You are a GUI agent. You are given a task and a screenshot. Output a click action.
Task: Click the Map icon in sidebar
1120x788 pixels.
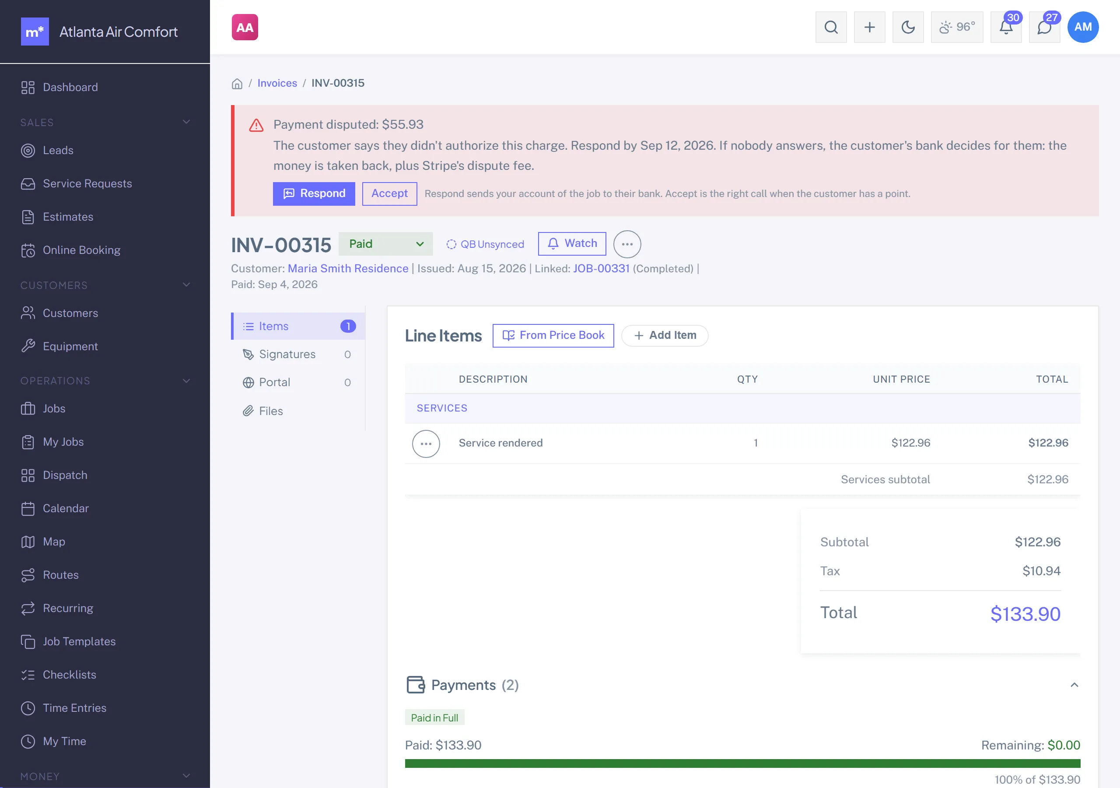click(28, 542)
